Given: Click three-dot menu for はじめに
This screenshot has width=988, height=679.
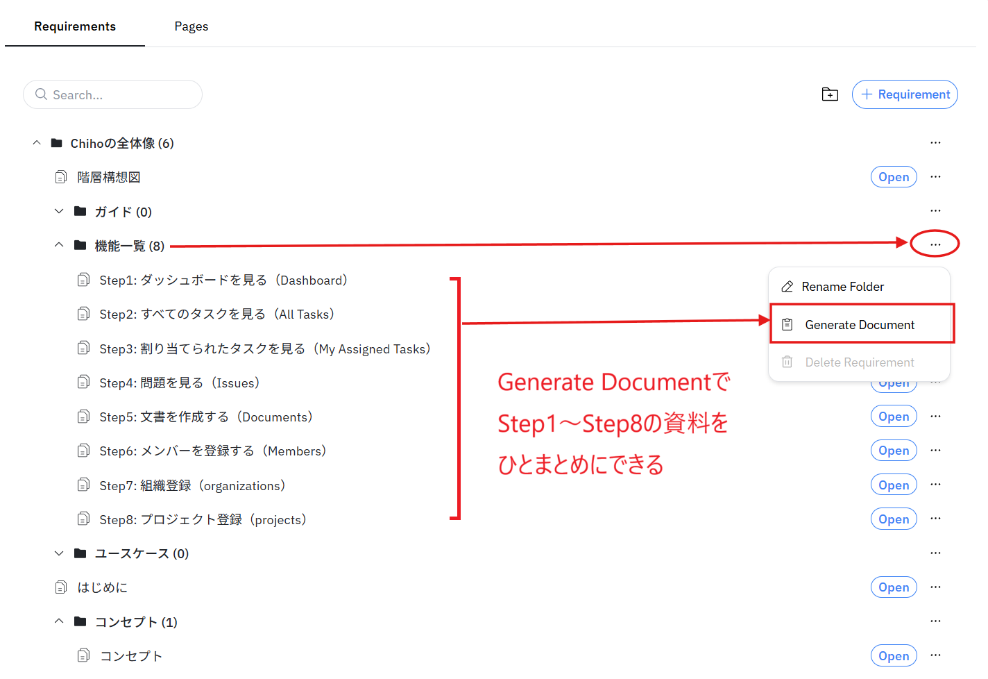Looking at the screenshot, I should (x=935, y=587).
